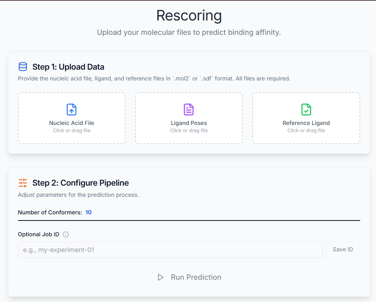Click the upload icon inside the Nucleic Acid card
Image resolution: width=376 pixels, height=302 pixels.
(71, 110)
